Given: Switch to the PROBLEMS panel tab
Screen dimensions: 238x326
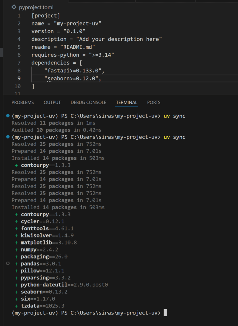Looking at the screenshot, I should tap(23, 103).
